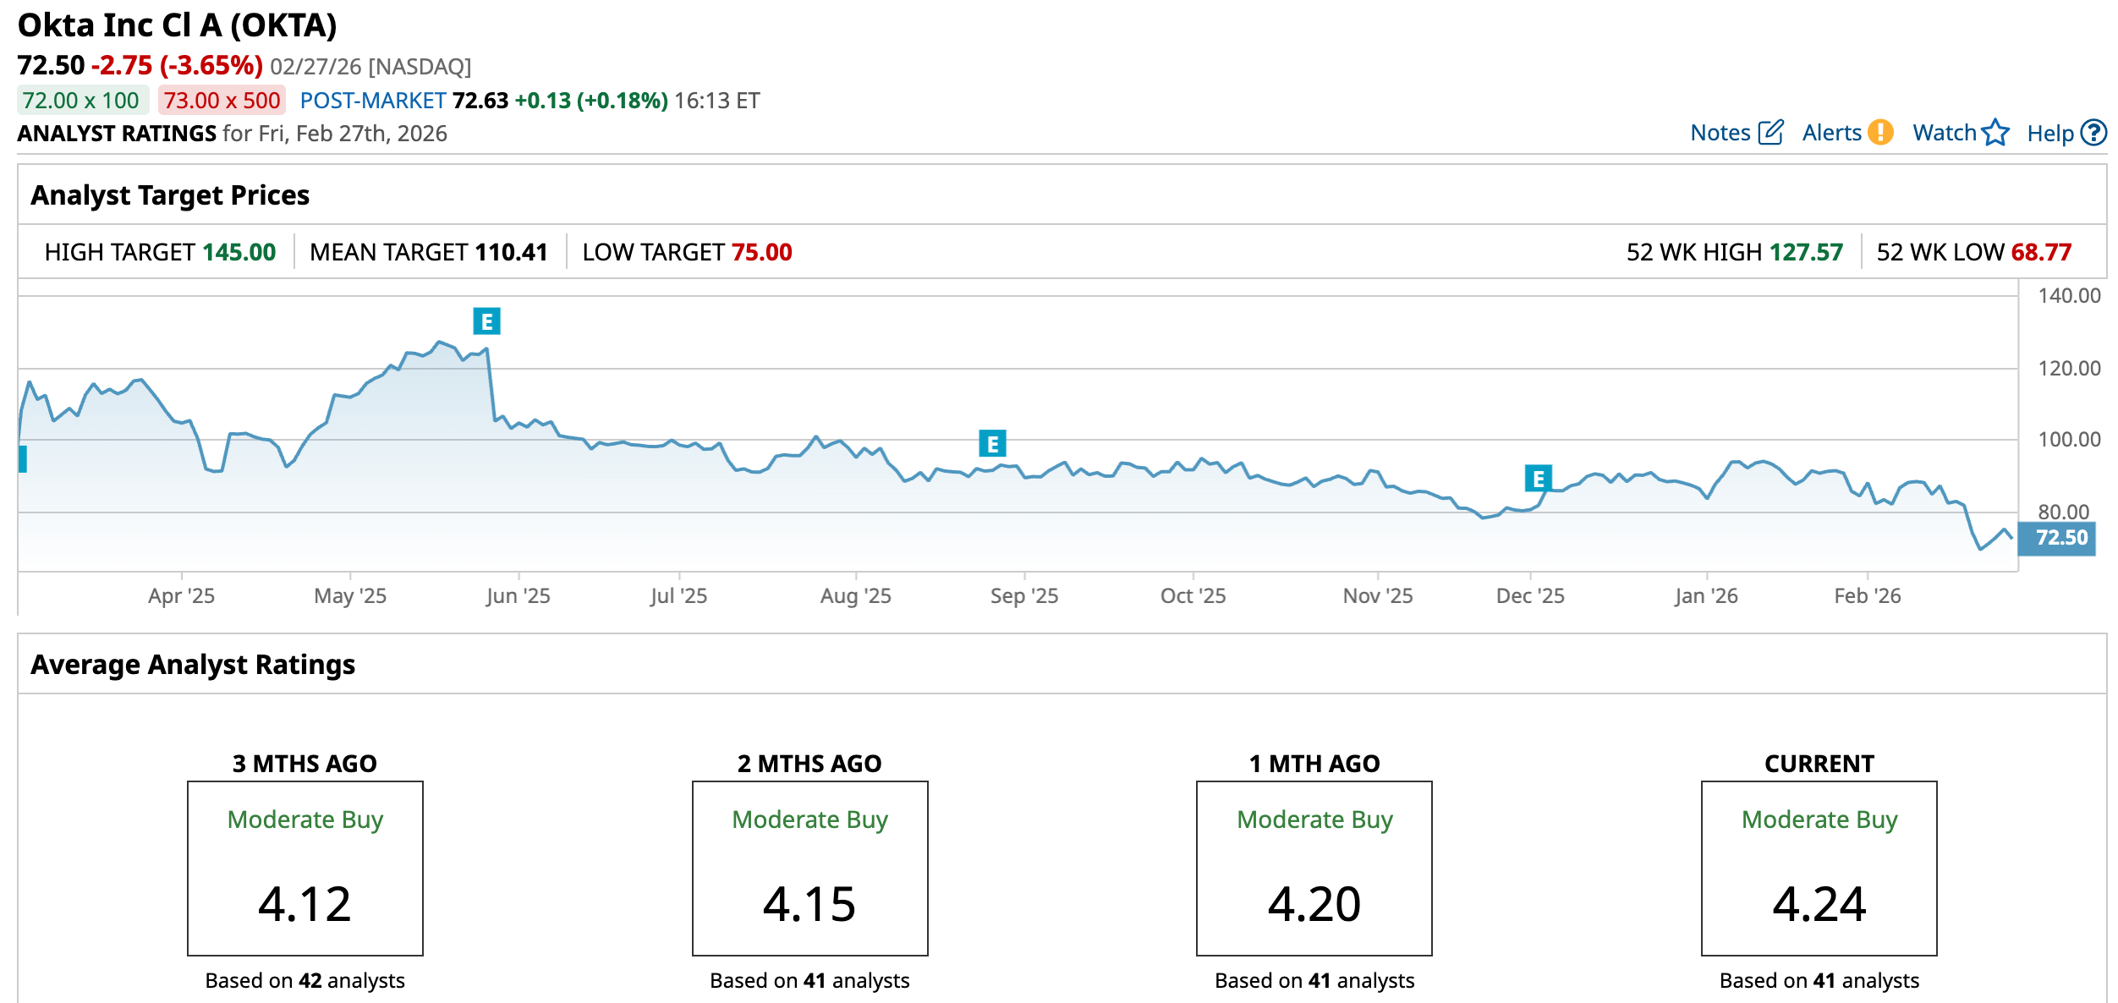
Task: Select the 2 MTHS AGO rating box
Action: (x=809, y=869)
